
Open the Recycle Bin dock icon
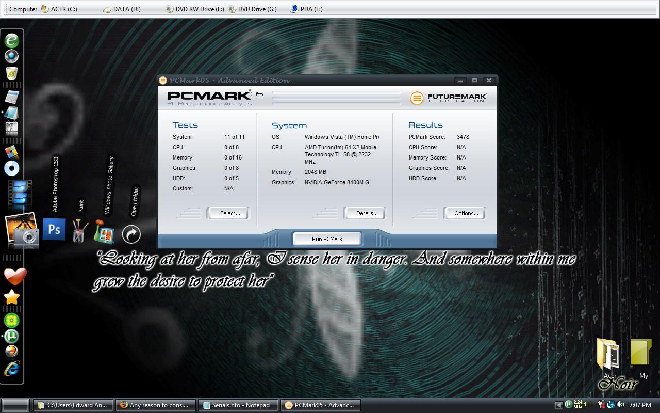(x=11, y=73)
